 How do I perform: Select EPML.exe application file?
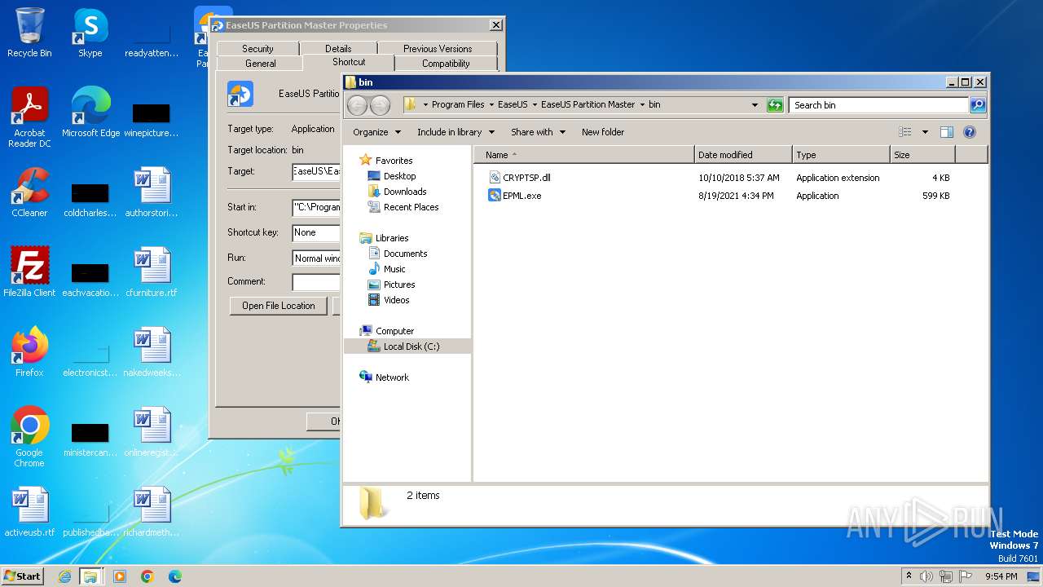tap(514, 196)
